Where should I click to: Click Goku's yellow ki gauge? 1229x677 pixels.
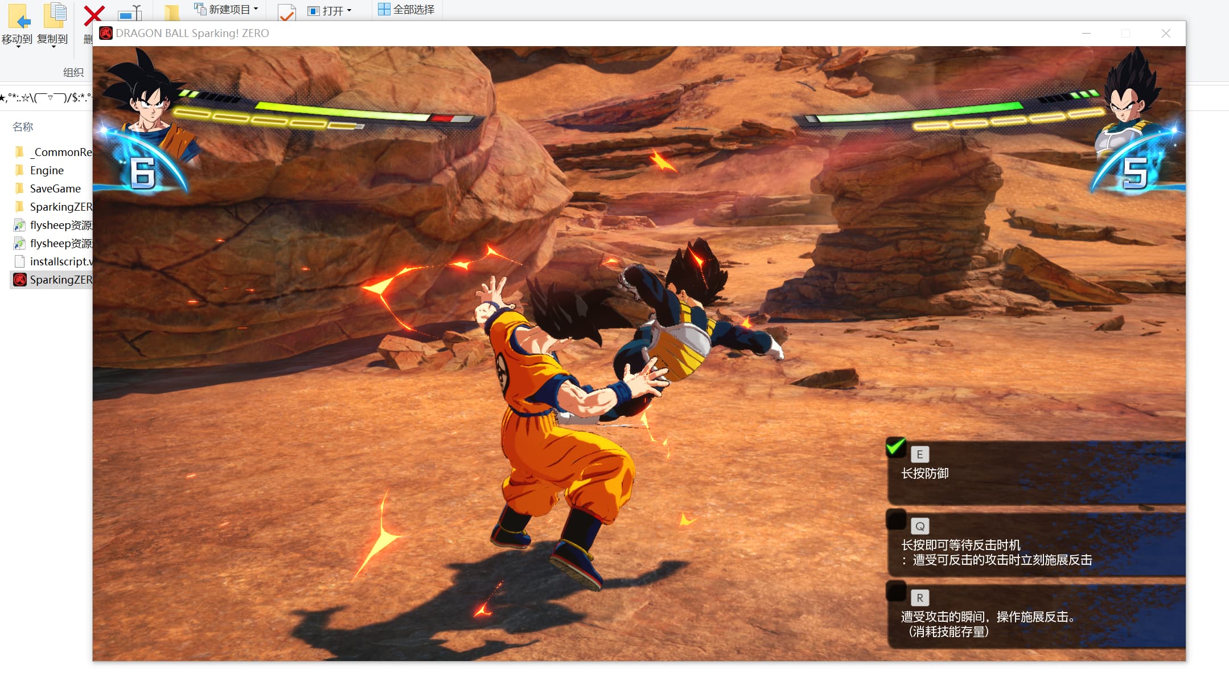269,119
